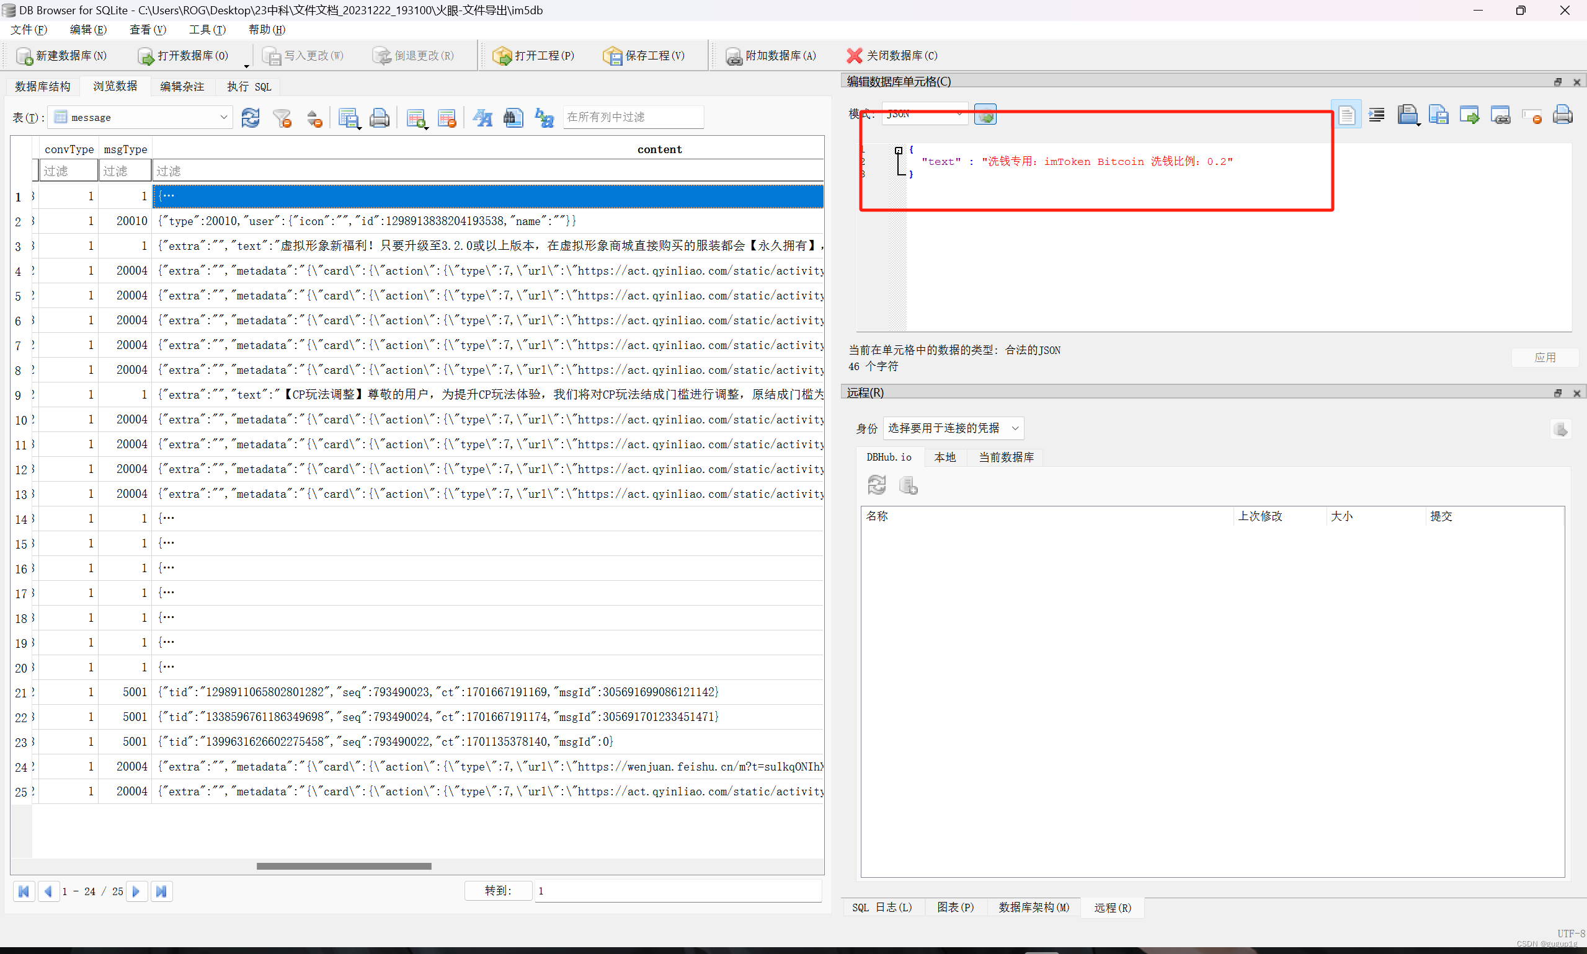This screenshot has height=954, width=1587.
Task: Switch to the 图表(P) bottom tab
Action: [x=955, y=907]
